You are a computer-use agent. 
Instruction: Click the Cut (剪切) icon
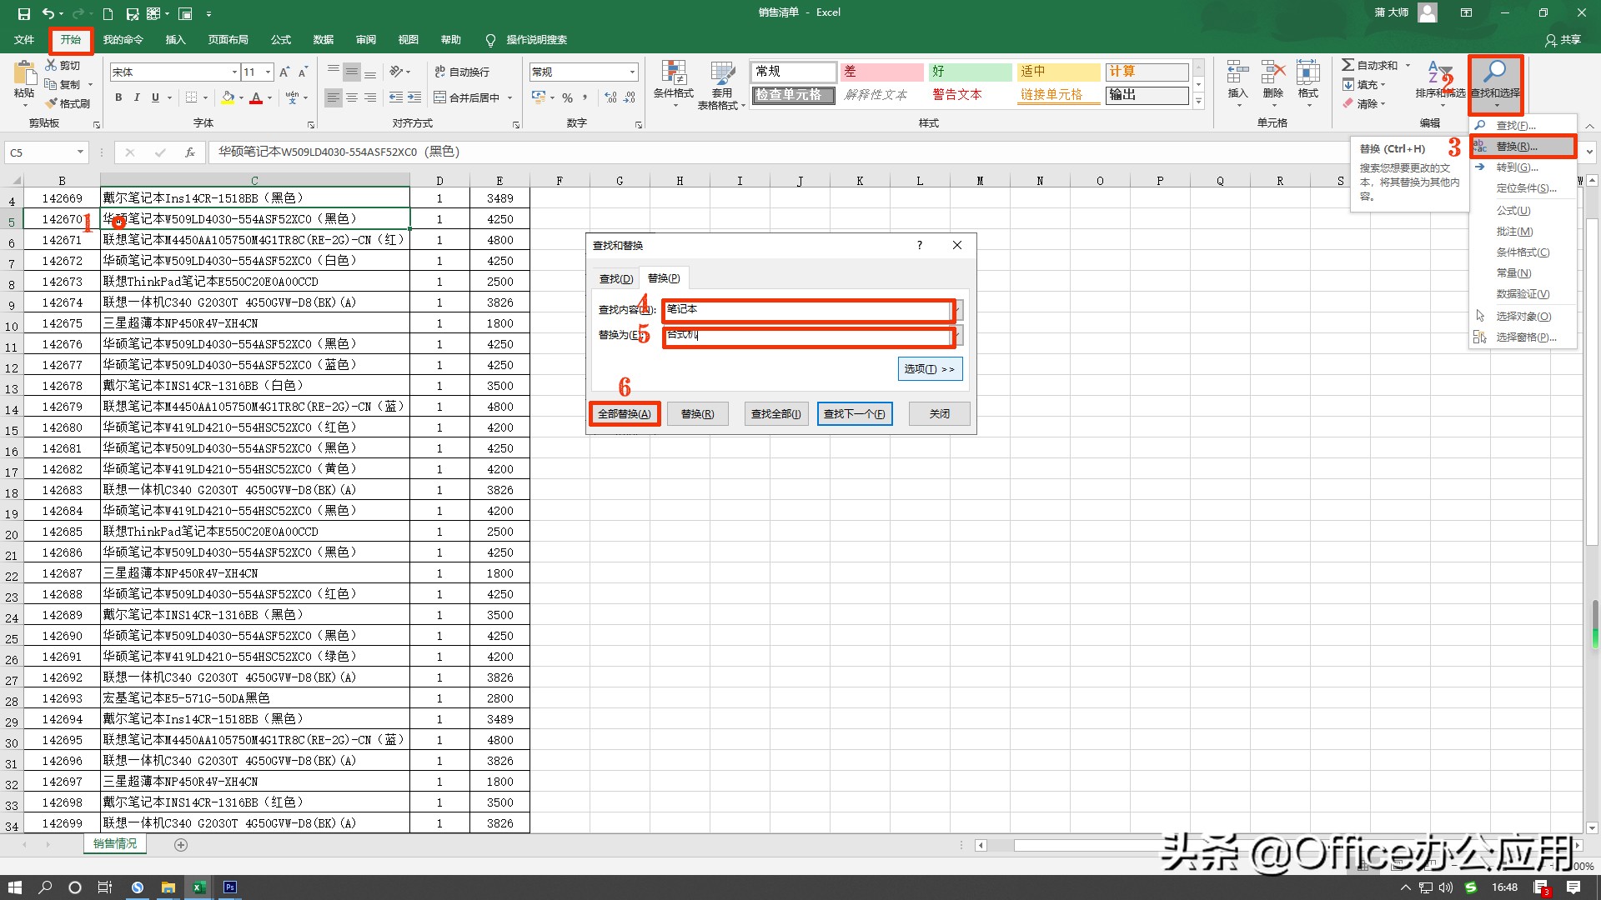(x=51, y=65)
